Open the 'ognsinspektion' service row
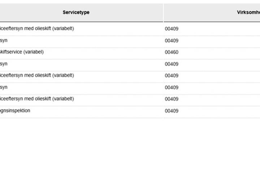The height and width of the screenshot is (173, 260). coord(15,111)
